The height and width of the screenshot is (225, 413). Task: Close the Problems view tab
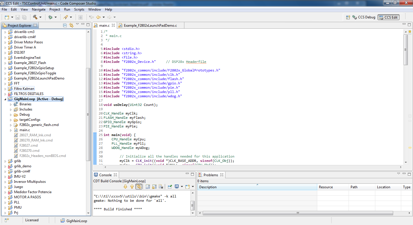222,175
